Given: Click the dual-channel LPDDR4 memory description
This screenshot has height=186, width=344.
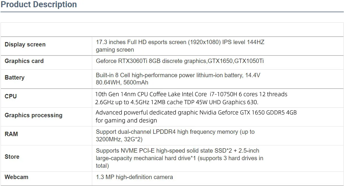Looking at the screenshot, I should [175, 132].
